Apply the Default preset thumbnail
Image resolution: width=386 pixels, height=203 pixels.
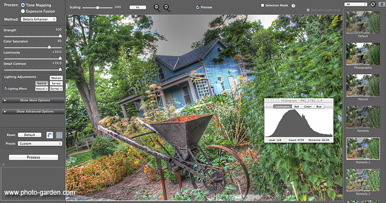363,22
